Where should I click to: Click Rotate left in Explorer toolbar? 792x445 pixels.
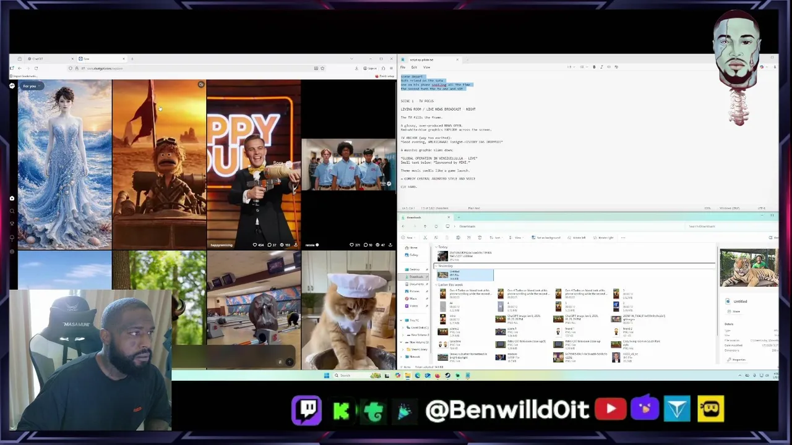pos(576,238)
